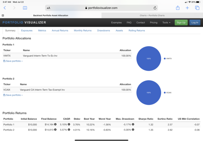Click Vanguard CA Interm-Term Tax-Exempt Inv name
Image resolution: width=203 pixels, height=142 pixels.
42,90
